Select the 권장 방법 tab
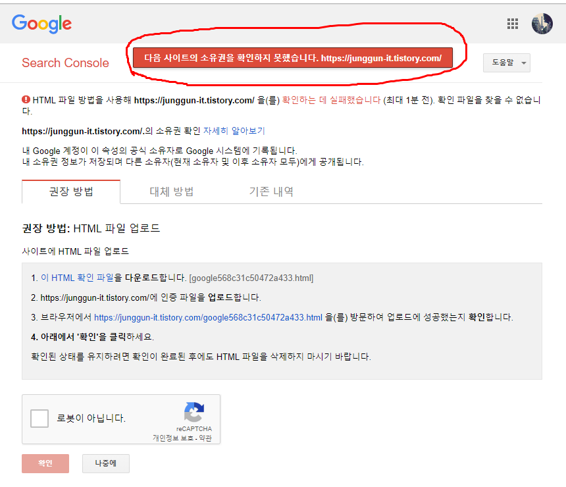 pos(71,192)
